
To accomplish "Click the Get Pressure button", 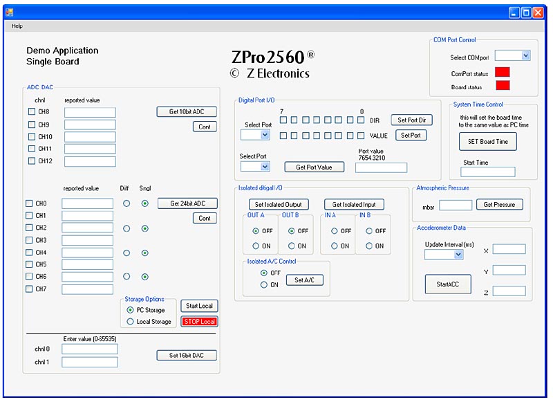I will click(499, 204).
